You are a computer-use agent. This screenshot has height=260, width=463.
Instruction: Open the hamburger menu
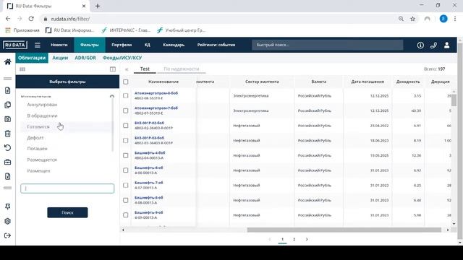(x=38, y=45)
